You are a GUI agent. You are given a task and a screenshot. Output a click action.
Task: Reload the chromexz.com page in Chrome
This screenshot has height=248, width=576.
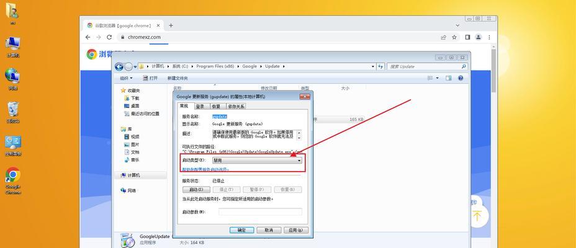[109, 37]
